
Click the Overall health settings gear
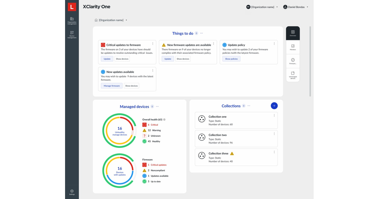point(165,119)
